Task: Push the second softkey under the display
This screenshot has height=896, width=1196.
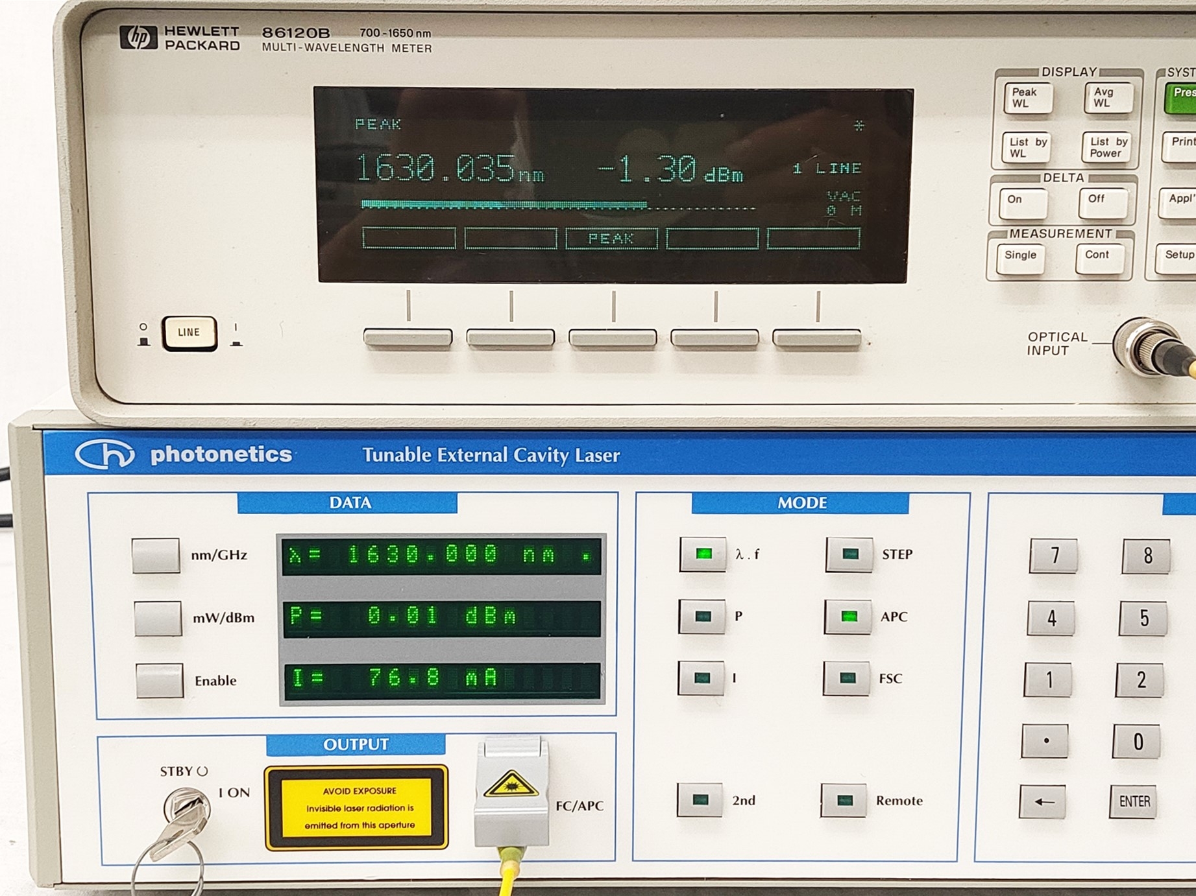Action: (511, 338)
